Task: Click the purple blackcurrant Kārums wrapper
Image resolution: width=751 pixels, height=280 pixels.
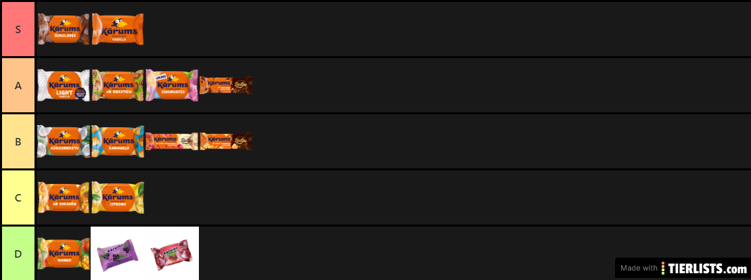Action: pos(118,254)
